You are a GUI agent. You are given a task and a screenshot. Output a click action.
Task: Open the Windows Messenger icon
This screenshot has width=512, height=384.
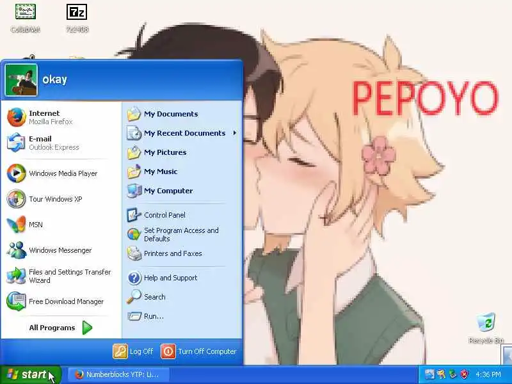pos(17,250)
